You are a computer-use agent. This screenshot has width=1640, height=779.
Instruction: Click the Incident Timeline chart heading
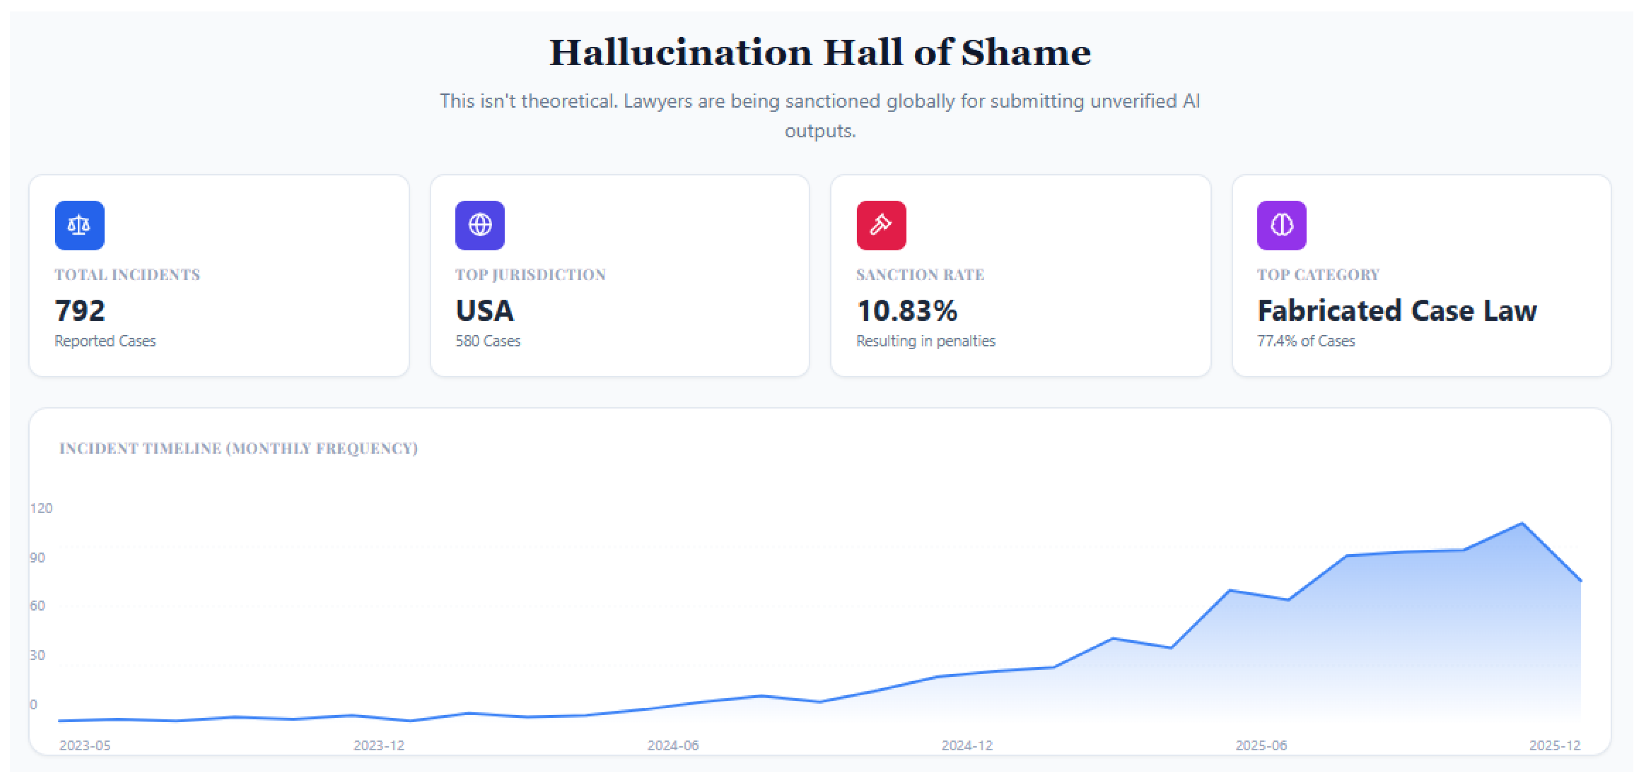pyautogui.click(x=239, y=448)
